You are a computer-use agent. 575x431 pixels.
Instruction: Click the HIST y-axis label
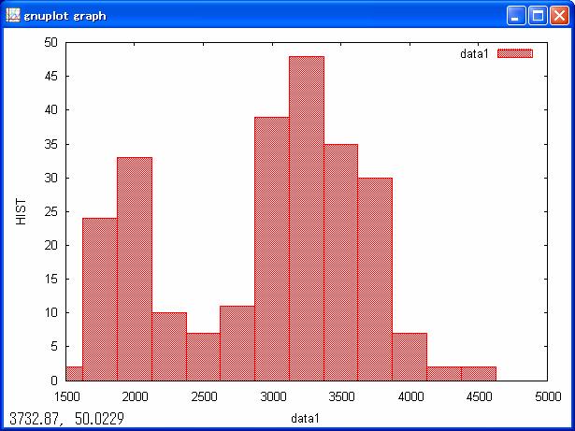click(x=22, y=211)
